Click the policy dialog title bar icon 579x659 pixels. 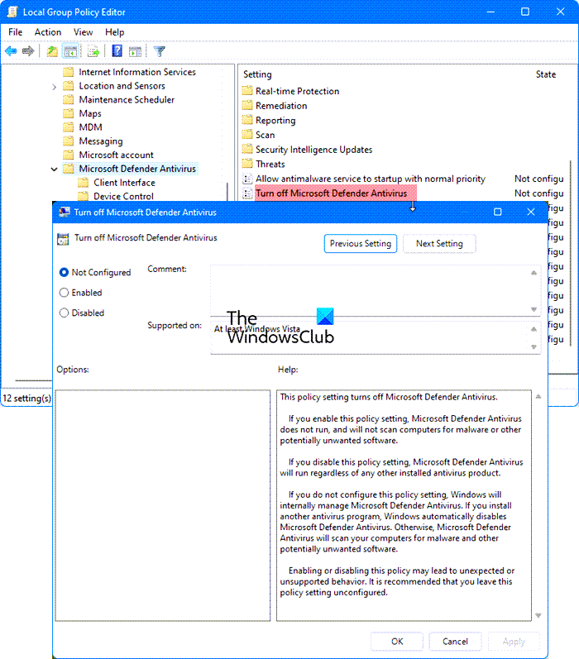(64, 213)
